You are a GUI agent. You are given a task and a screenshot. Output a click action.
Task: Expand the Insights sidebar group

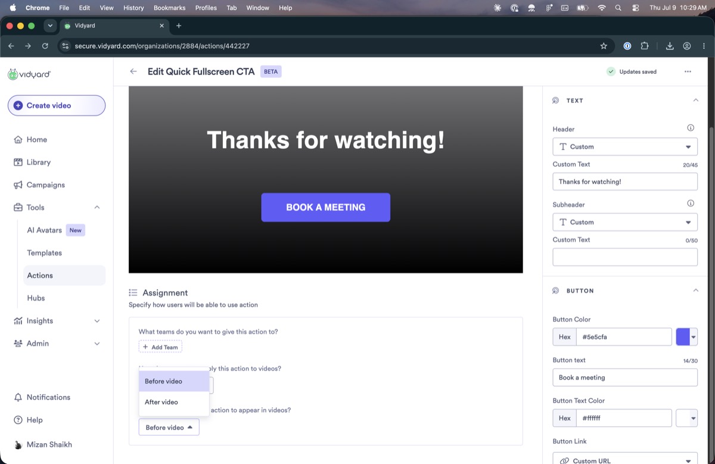coord(97,320)
